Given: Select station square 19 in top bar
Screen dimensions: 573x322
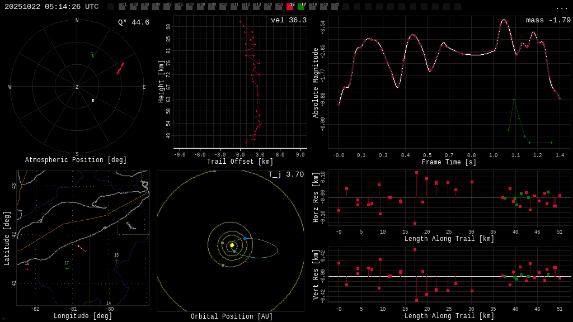Looking at the screenshot, I should pyautogui.click(x=323, y=6).
